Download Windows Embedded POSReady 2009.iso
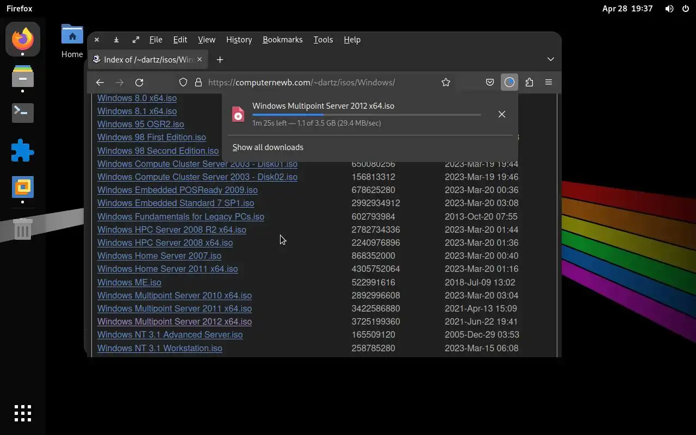Screen dimensions: 696x435 (177, 190)
